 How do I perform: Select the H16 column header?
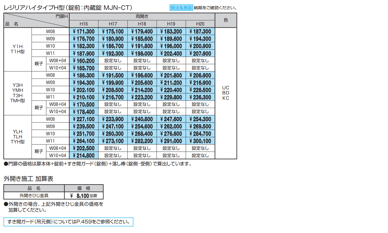click(x=84, y=24)
